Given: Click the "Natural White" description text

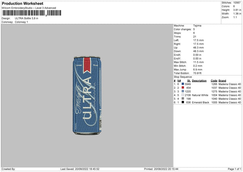Looking at the screenshot, I should 200,95.
